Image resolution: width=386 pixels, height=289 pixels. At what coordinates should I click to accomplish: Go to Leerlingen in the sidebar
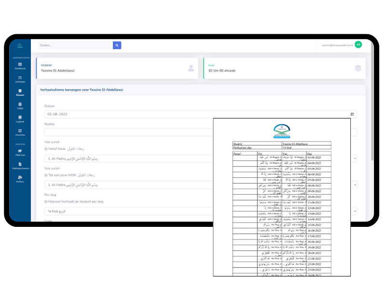[20, 79]
